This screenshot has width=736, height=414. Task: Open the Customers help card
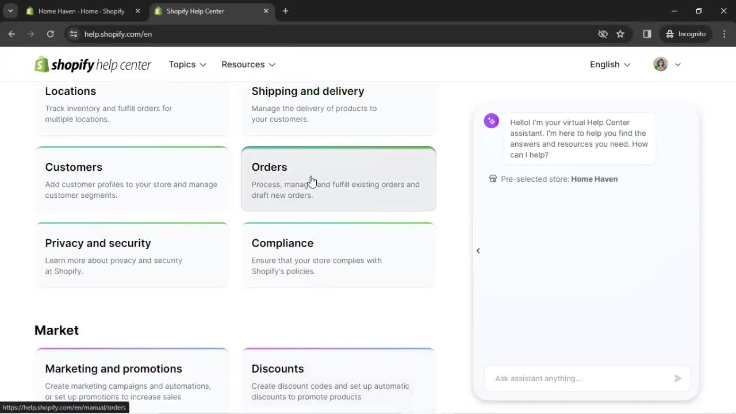click(132, 179)
